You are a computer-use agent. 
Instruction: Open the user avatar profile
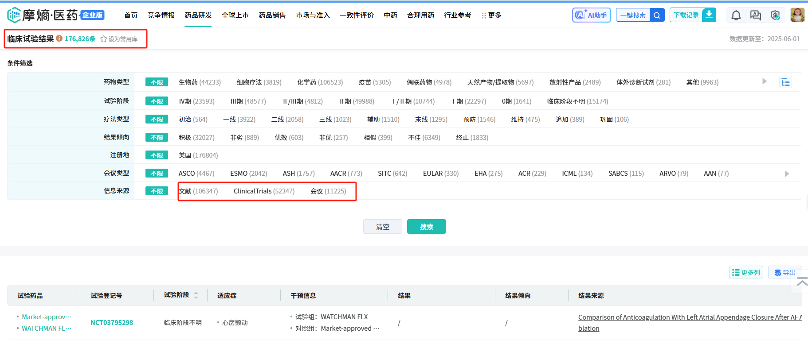click(x=797, y=15)
